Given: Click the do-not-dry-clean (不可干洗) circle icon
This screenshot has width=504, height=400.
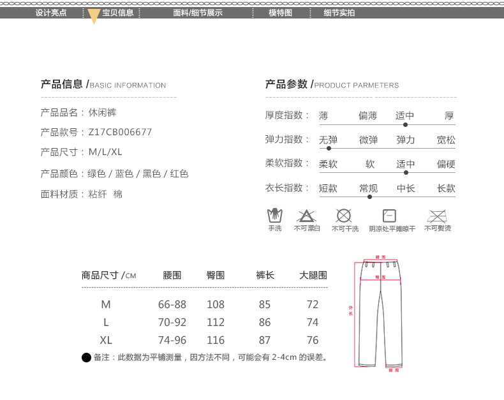Looking at the screenshot, I should tap(345, 216).
